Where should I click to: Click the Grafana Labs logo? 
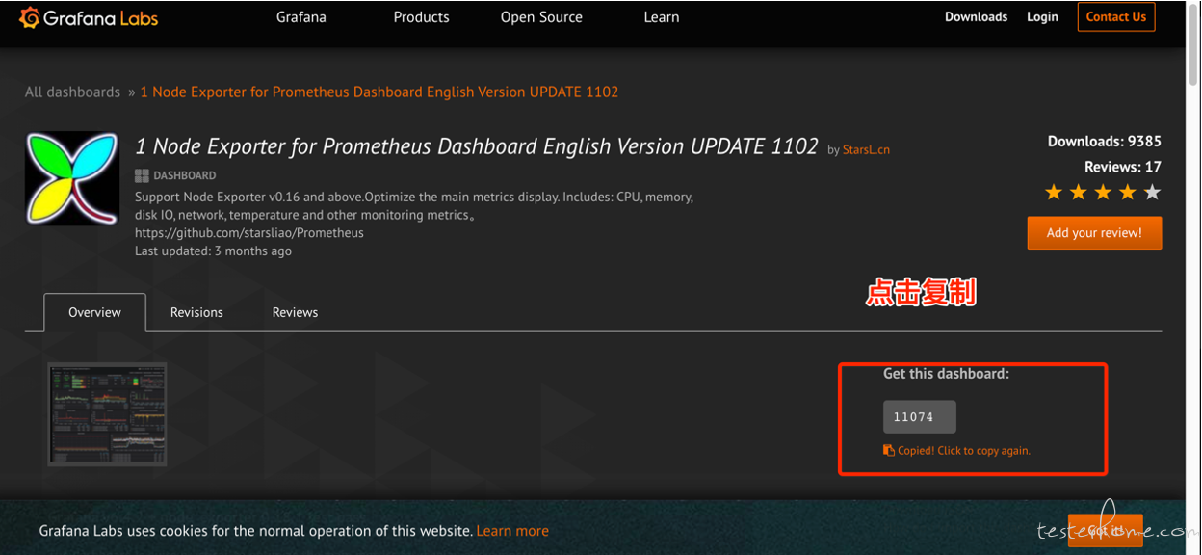[89, 17]
